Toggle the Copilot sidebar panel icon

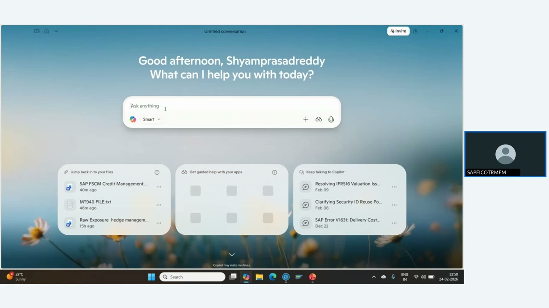pos(37,31)
